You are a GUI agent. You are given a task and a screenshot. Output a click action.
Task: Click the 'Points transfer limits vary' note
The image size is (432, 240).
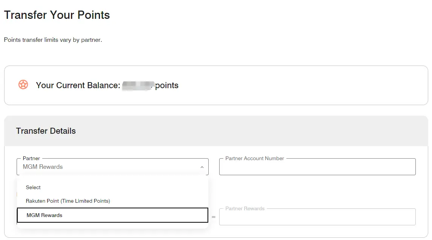click(53, 40)
